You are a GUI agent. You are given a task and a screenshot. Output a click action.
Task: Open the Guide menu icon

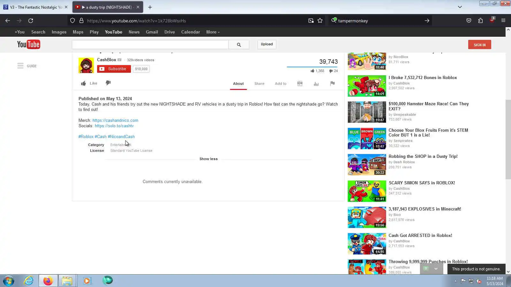coord(20,66)
